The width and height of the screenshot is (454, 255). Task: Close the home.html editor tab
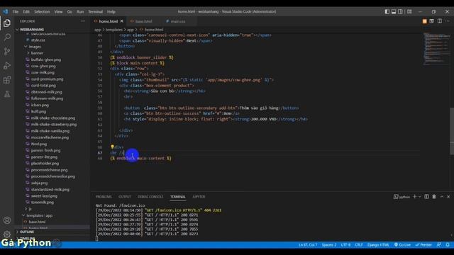click(122, 21)
